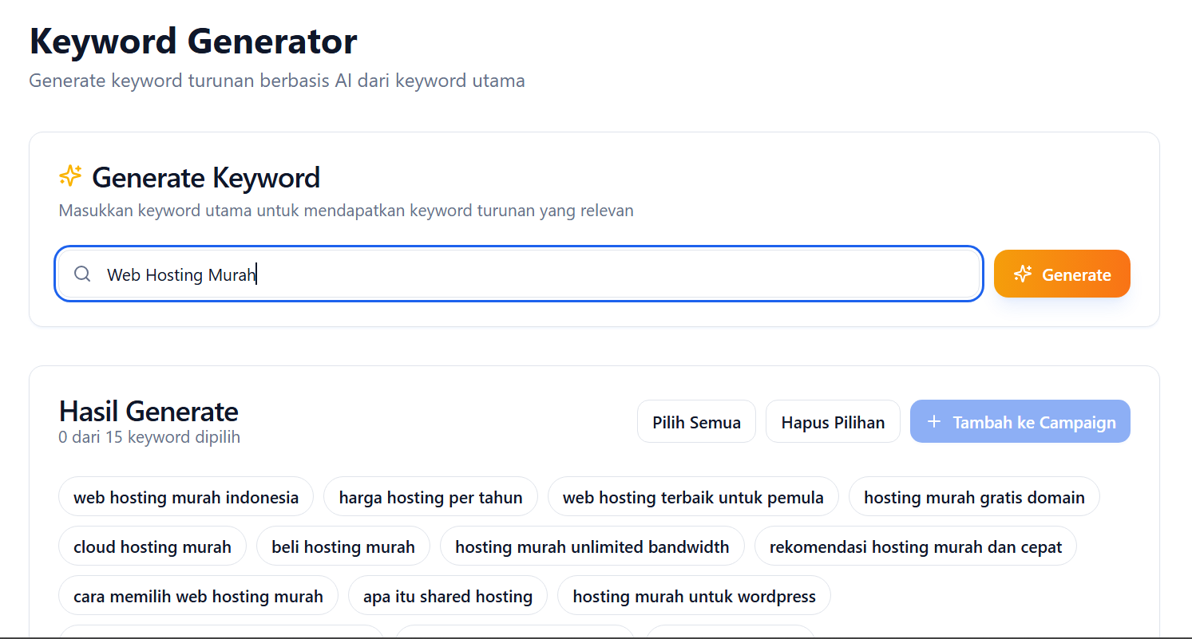Image resolution: width=1192 pixels, height=639 pixels.
Task: Click the plus icon in Tambah ke Campaign
Action: [x=934, y=422]
